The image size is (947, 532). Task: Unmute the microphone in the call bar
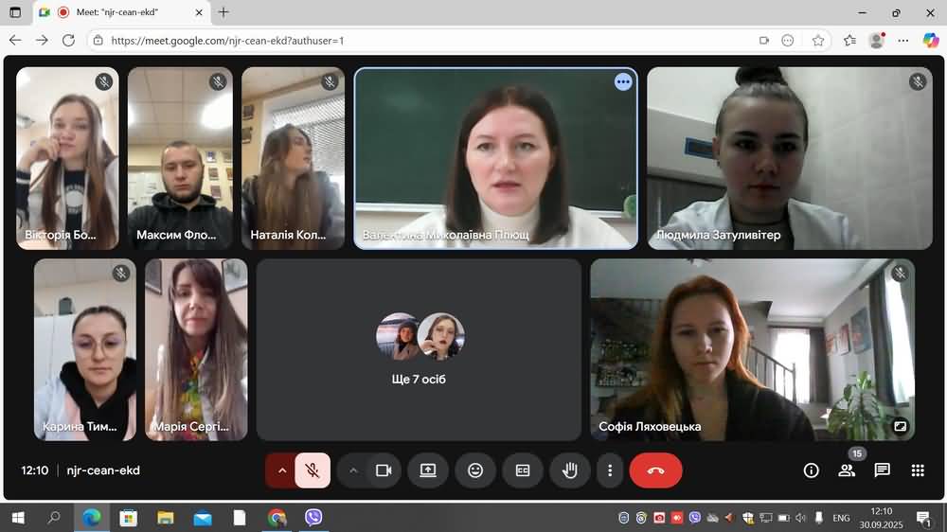313,470
